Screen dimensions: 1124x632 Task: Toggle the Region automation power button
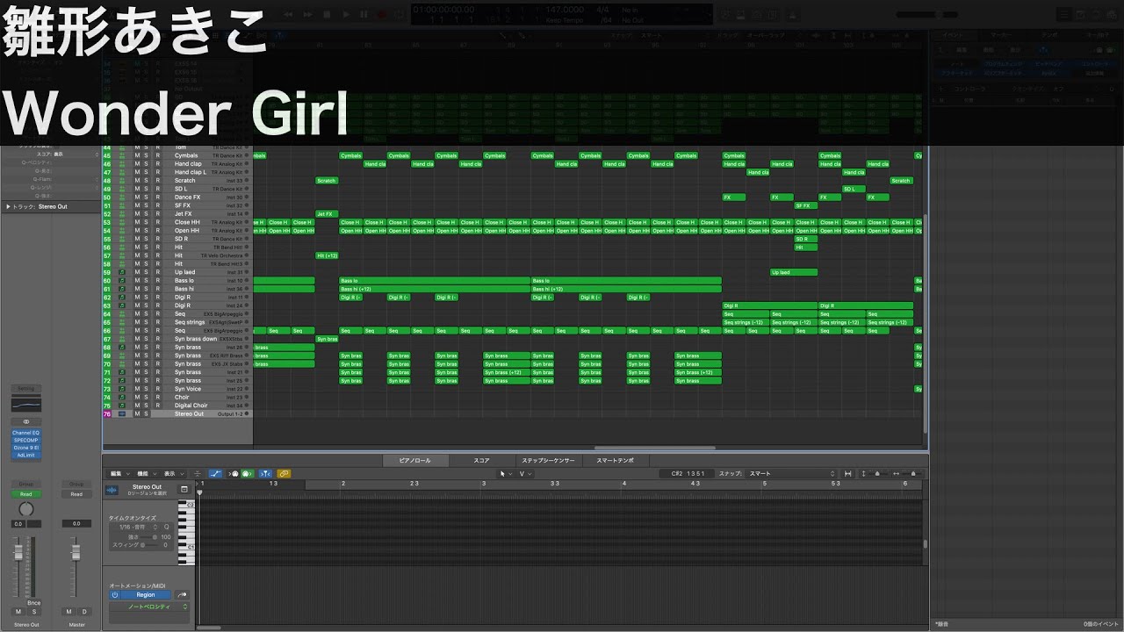coord(116,594)
